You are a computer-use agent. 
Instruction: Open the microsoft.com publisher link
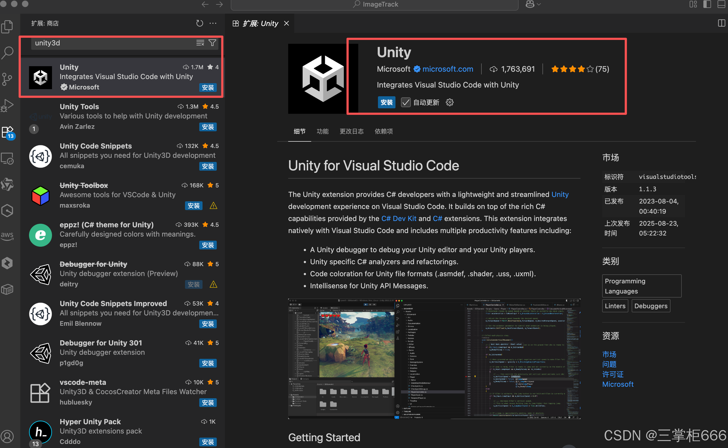447,69
